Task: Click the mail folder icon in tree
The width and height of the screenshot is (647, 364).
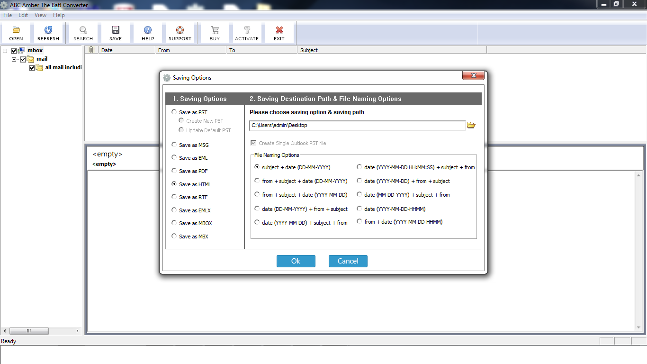Action: pos(31,59)
